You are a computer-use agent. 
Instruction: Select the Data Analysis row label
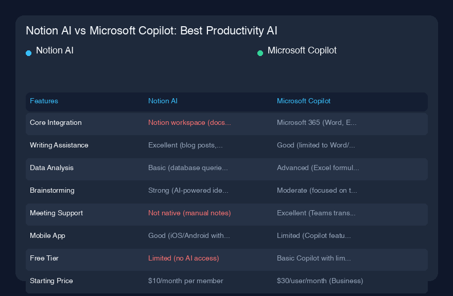[x=51, y=168]
